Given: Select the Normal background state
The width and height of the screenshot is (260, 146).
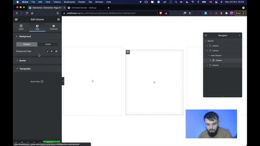Looking at the screenshot, I should pos(27,44).
